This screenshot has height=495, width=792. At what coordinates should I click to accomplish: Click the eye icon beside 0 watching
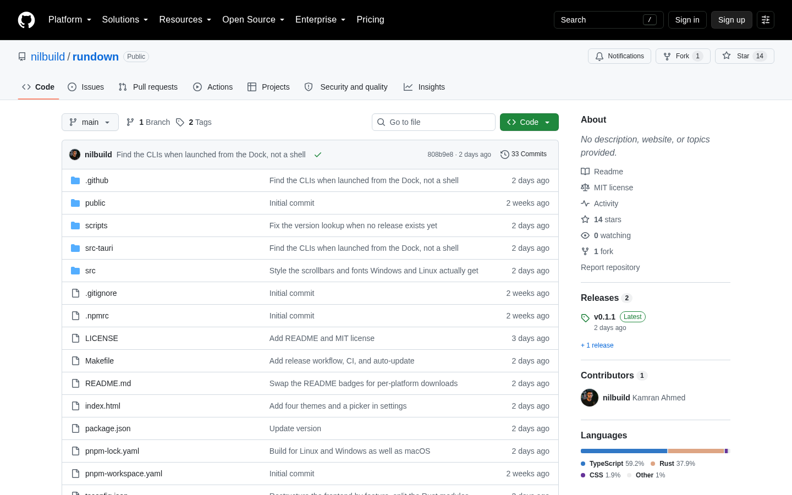coord(585,235)
